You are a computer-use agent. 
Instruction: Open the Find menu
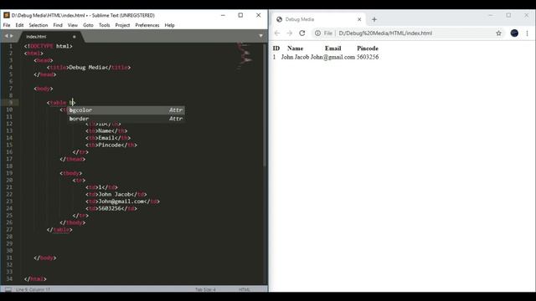pos(58,25)
